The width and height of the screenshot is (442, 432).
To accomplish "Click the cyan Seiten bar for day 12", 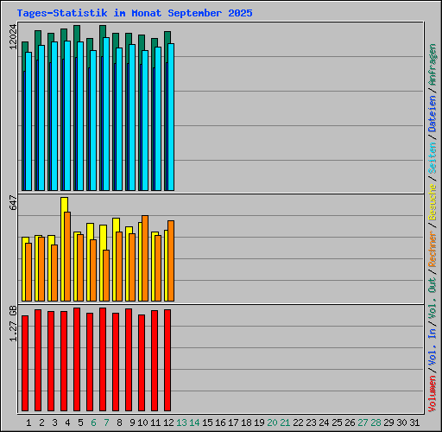I will (x=171, y=117).
